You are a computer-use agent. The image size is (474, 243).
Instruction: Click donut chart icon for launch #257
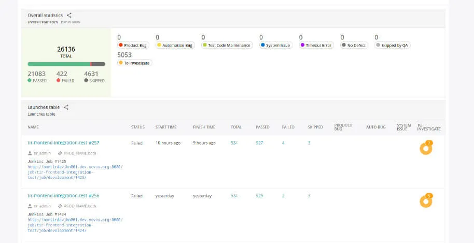point(426,148)
